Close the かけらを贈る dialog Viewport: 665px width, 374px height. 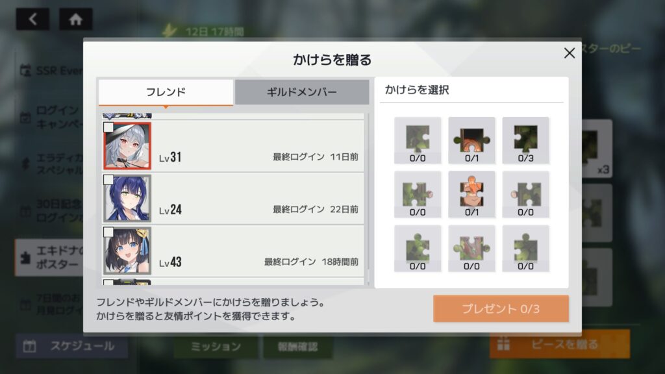coord(570,53)
